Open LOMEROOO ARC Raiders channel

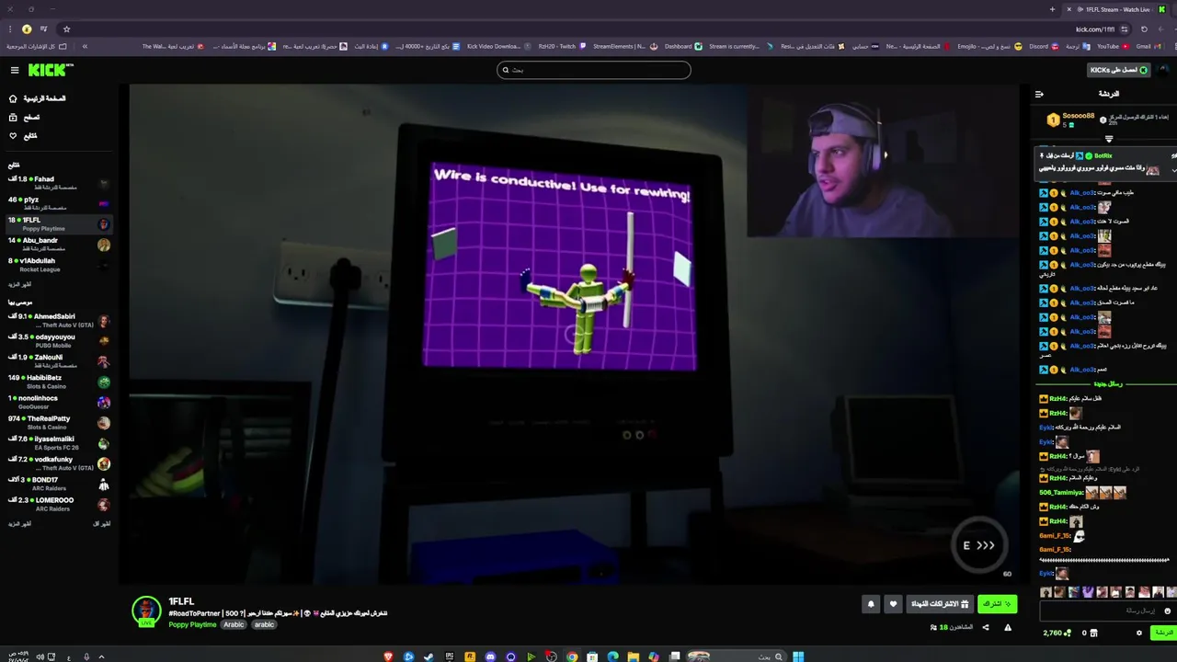coord(59,504)
